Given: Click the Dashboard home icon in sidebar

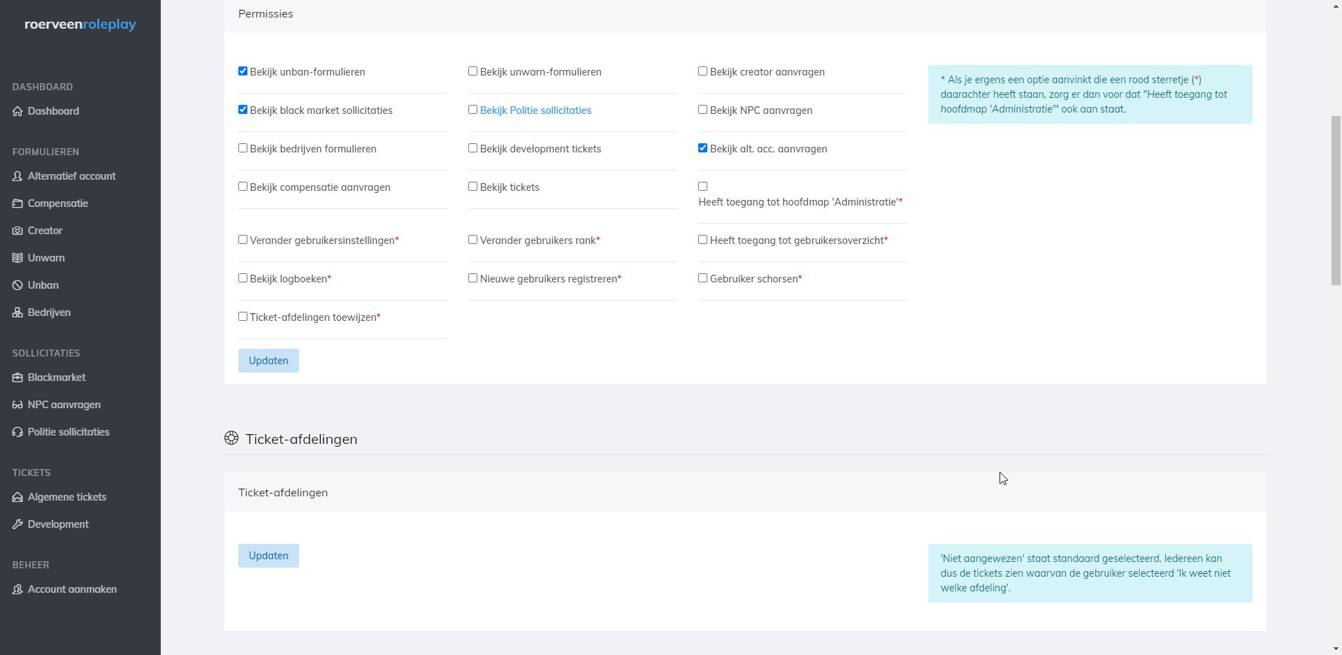Looking at the screenshot, I should (x=17, y=111).
